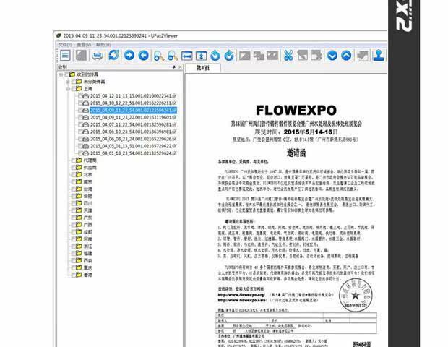Rotate the fax clockwise
Image resolution: width=448 pixels, height=347 pixels.
229,56
